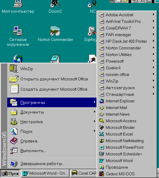Click the Справка purple book icon
The height and width of the screenshot is (178, 159).
14,141
